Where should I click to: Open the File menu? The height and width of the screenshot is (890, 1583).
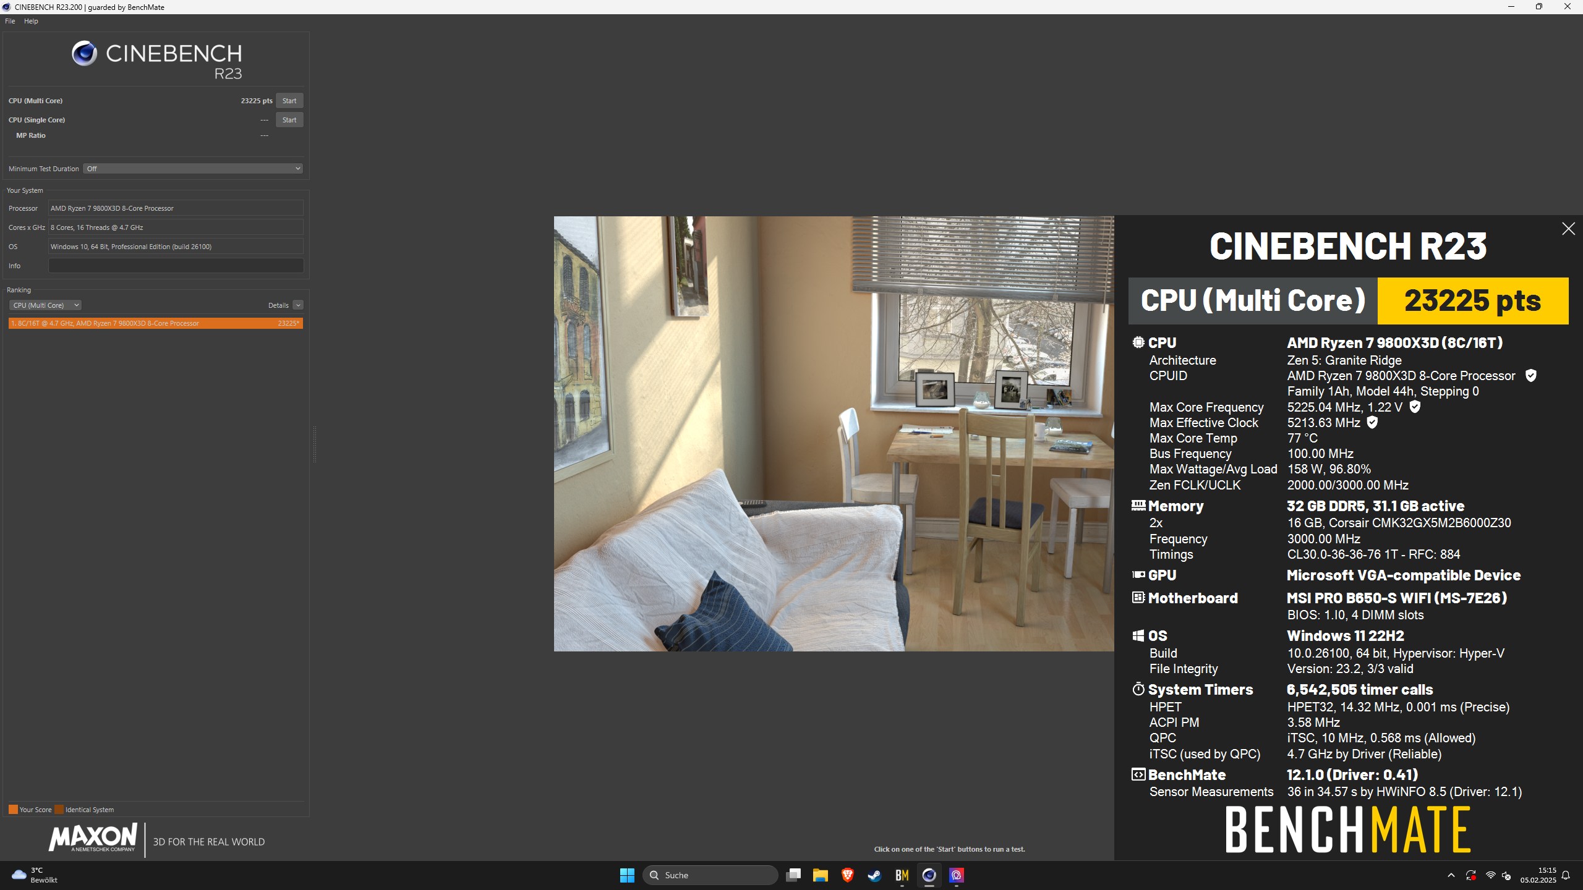[10, 21]
